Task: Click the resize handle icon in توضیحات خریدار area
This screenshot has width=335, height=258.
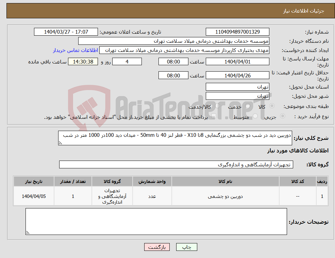Action: 27,233
